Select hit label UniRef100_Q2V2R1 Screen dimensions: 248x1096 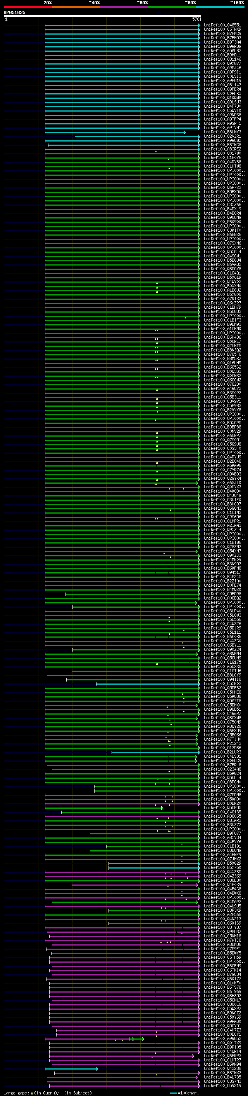[222, 136]
